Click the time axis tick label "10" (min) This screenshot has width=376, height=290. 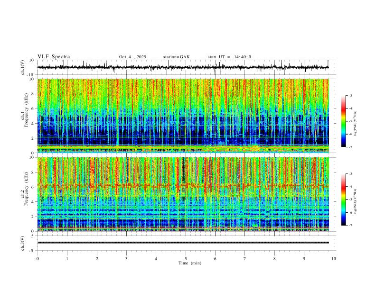pyautogui.click(x=334, y=259)
